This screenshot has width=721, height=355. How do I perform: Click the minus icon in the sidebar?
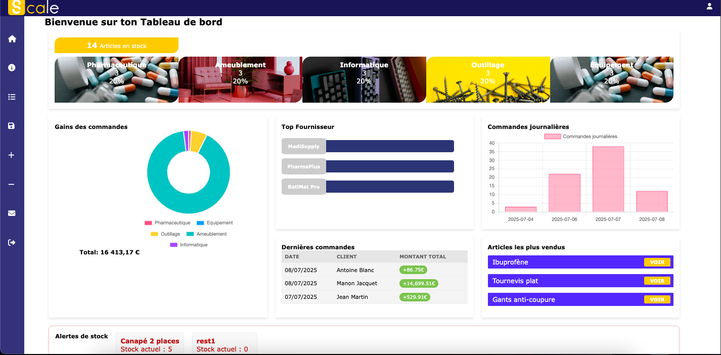coord(12,185)
